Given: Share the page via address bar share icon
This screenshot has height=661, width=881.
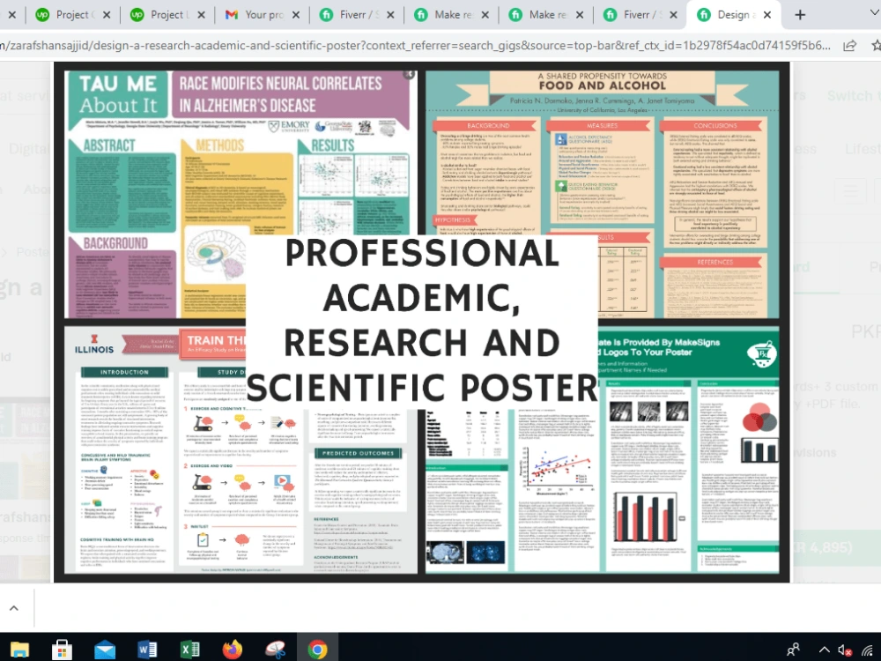Looking at the screenshot, I should coord(849,44).
